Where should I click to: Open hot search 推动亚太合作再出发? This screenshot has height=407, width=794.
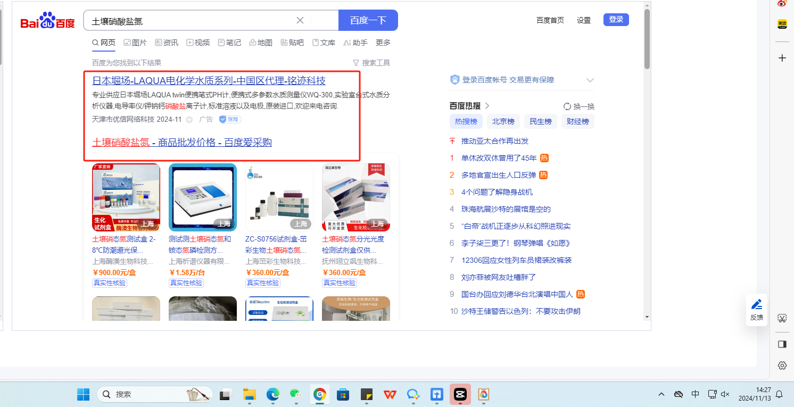[495, 141]
